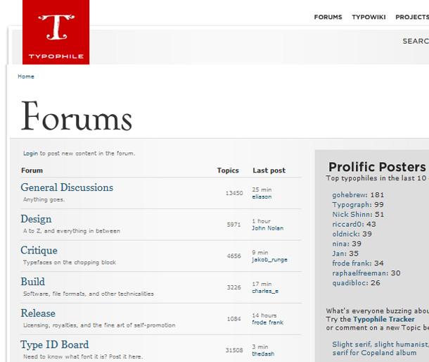This screenshot has height=362, width=429.
Task: Click topic count 5971
Action: click(x=233, y=225)
